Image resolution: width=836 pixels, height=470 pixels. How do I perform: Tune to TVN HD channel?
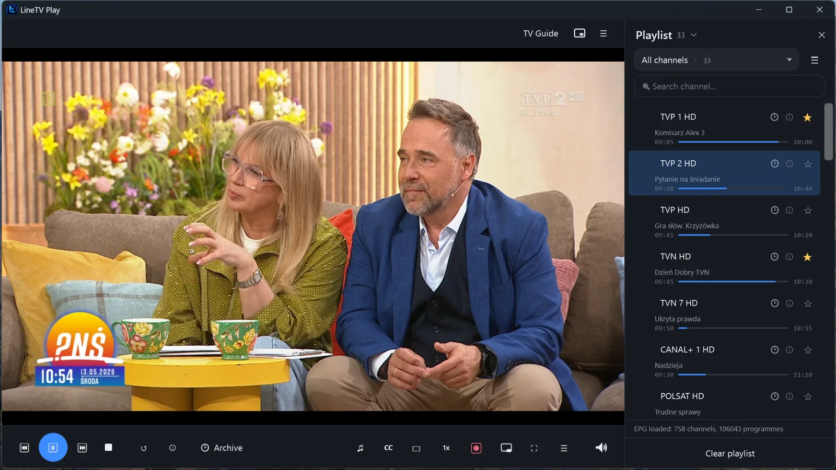coord(724,267)
